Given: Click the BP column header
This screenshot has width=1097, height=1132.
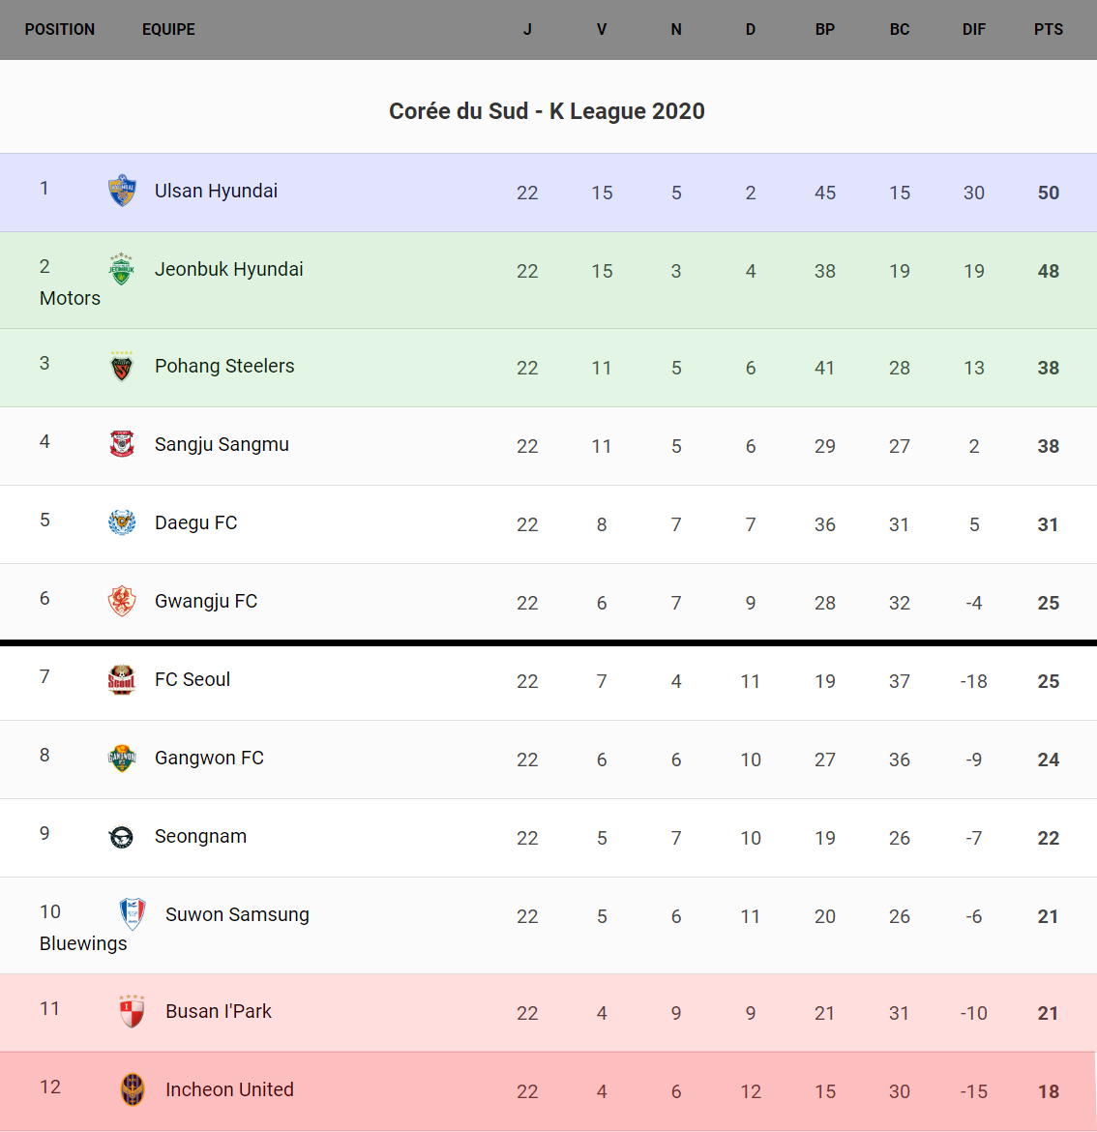Looking at the screenshot, I should [x=824, y=29].
